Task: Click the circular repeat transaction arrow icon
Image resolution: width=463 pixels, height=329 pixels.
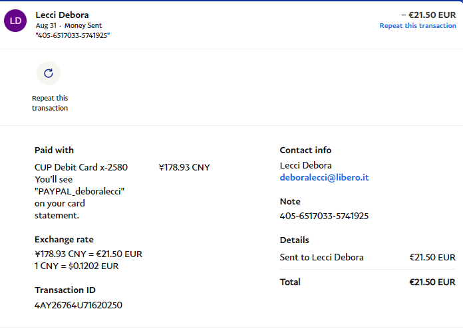Action: point(49,73)
